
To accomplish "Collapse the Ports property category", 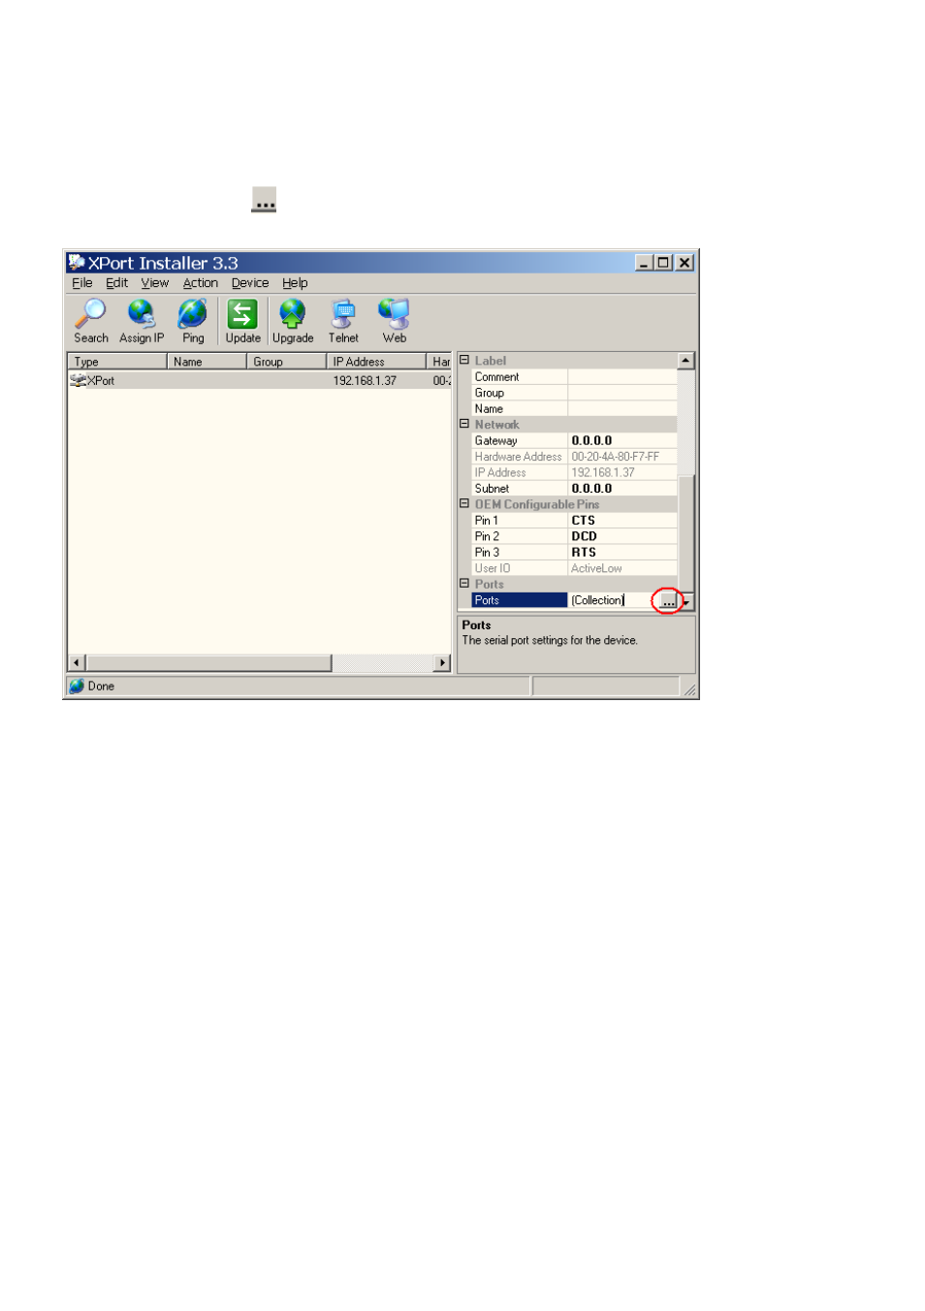I will (464, 584).
